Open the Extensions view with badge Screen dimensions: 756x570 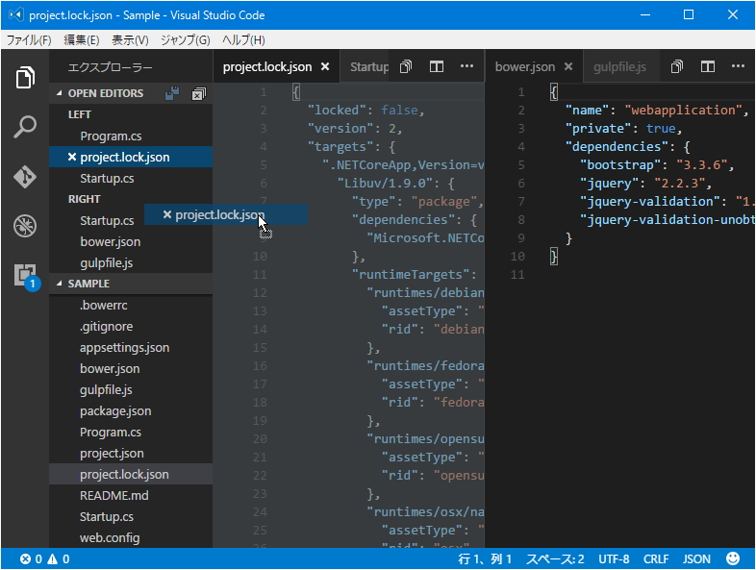tap(25, 276)
